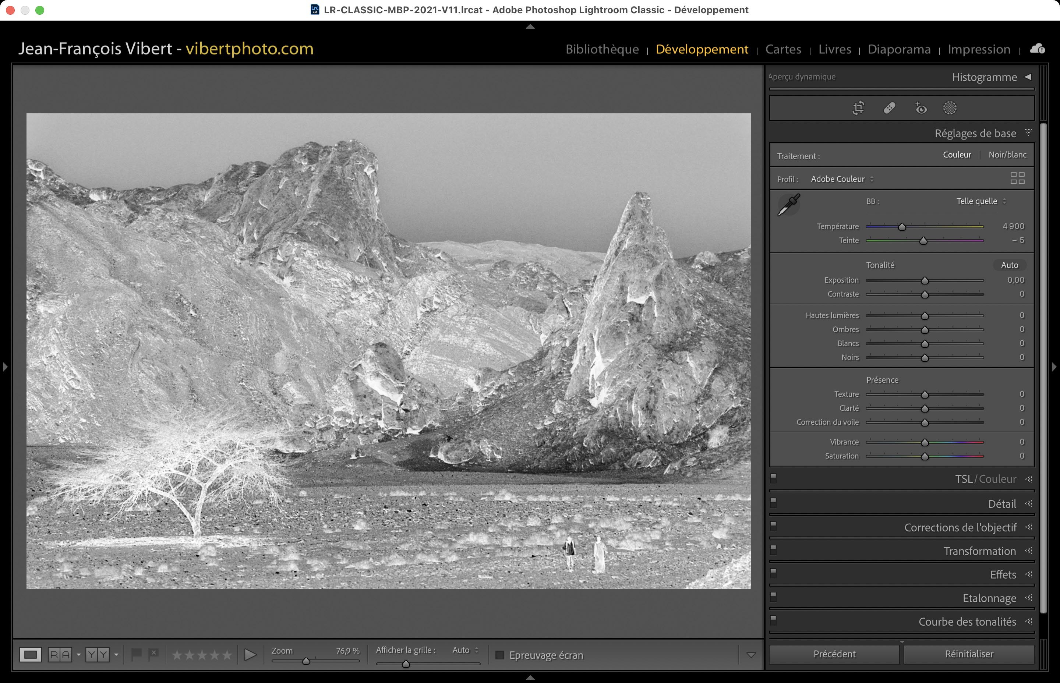This screenshot has height=683, width=1060.
Task: Enable the Epreuvage écran checkbox
Action: point(499,655)
